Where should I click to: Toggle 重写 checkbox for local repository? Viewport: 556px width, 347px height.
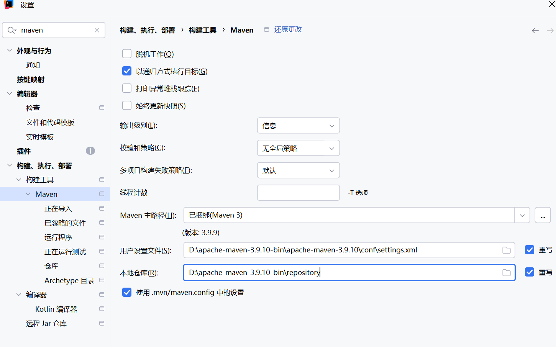click(530, 272)
